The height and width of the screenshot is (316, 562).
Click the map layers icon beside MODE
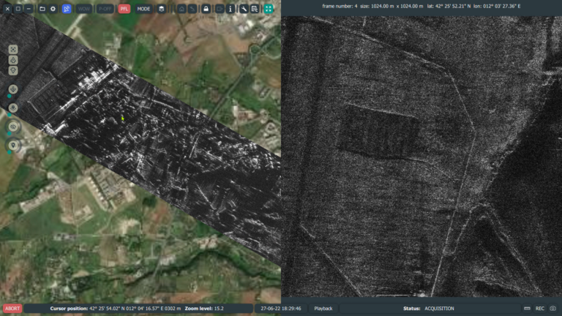click(161, 9)
